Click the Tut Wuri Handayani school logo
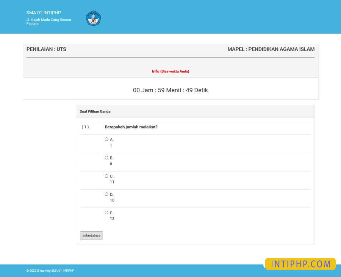This screenshot has height=277, width=341. 93,18
